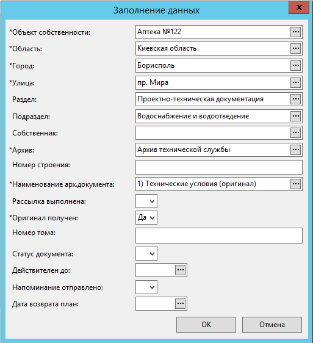Click ellipsis next to Водоснабжение и водоотведение
The width and height of the screenshot is (313, 343).
click(295, 116)
